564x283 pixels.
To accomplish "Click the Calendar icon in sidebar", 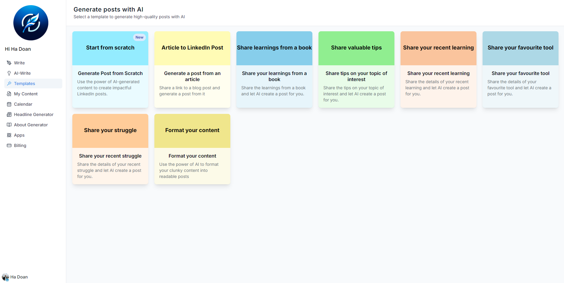I will [9, 104].
